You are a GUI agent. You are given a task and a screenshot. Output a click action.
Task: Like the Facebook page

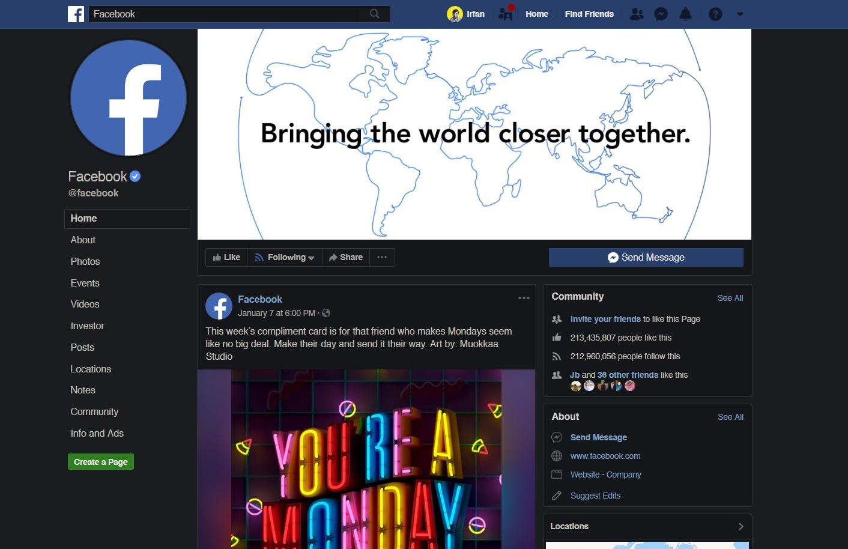tap(226, 257)
